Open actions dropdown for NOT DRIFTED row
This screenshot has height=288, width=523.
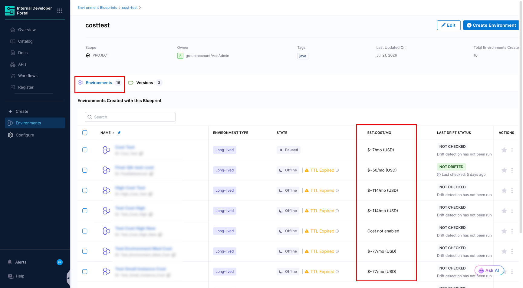click(512, 170)
